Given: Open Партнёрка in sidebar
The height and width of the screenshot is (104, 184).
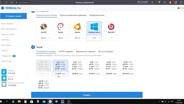Looking at the screenshot, I should coord(6,45).
